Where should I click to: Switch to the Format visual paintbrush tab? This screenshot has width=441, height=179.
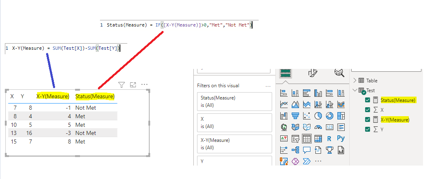tap(313, 73)
